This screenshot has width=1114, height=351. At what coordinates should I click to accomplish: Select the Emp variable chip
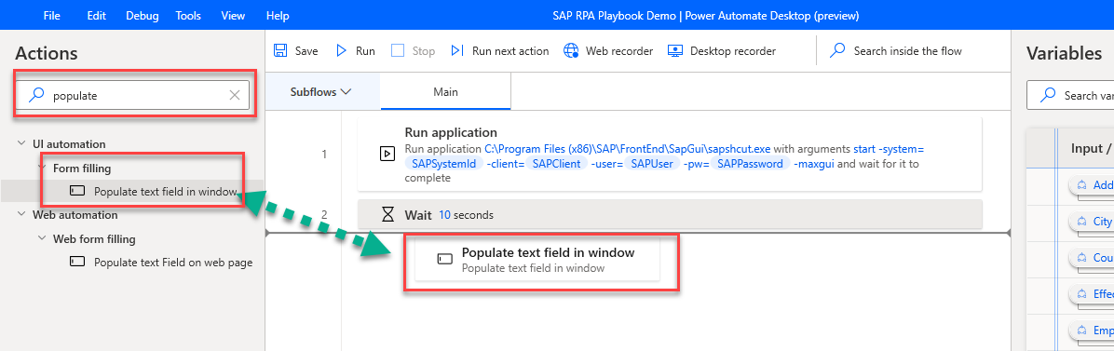[x=1092, y=331]
